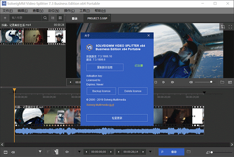Toggle the video track display icon

pos(6,152)
